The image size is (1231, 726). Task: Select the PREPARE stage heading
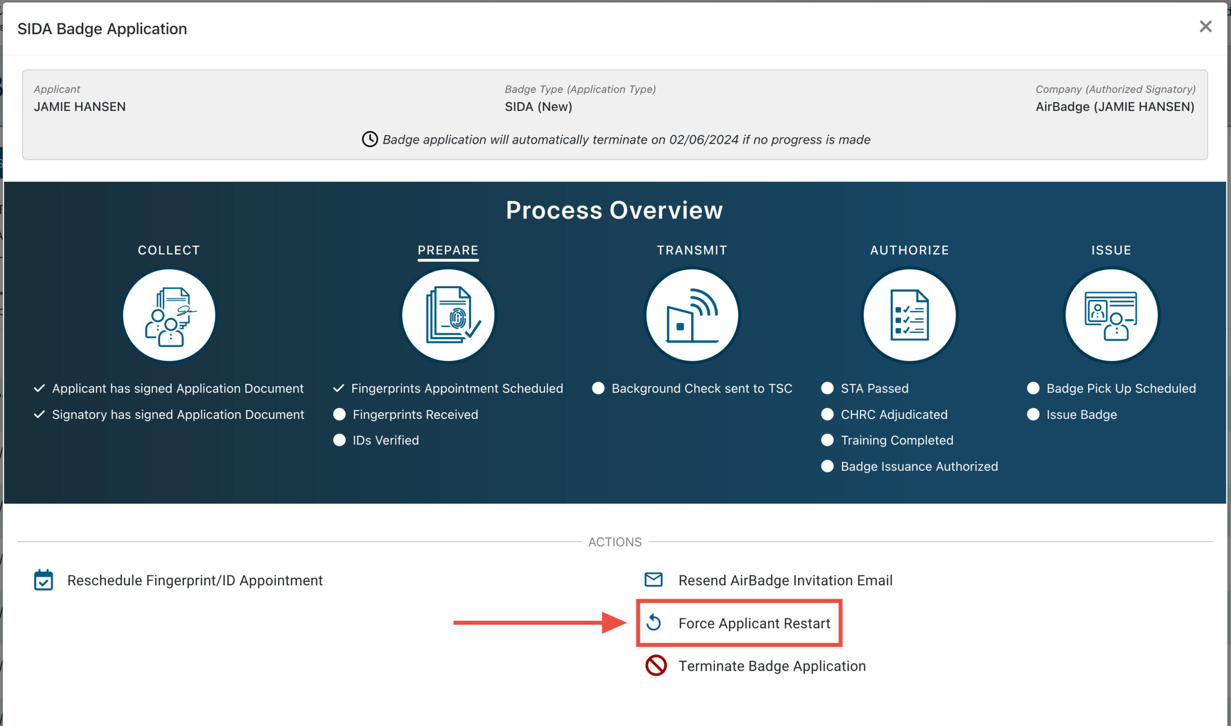[448, 250]
